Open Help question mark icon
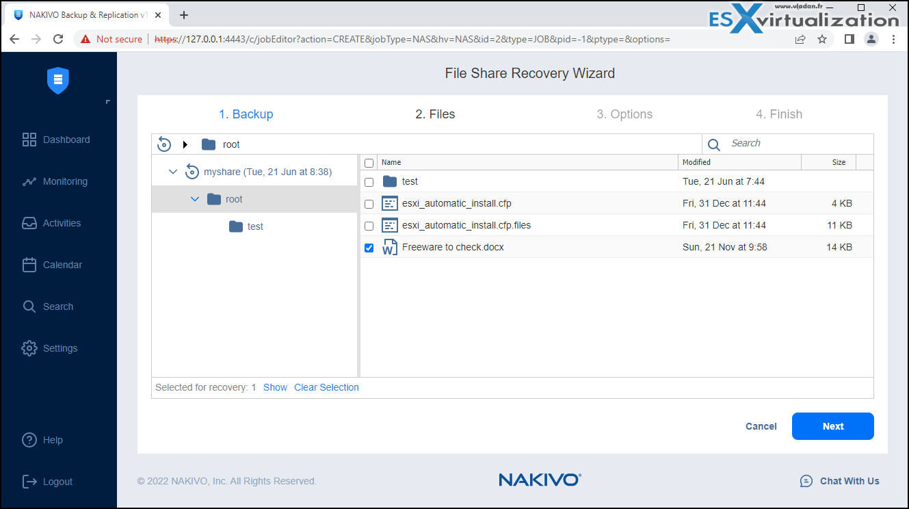This screenshot has height=509, width=909. pos(29,440)
